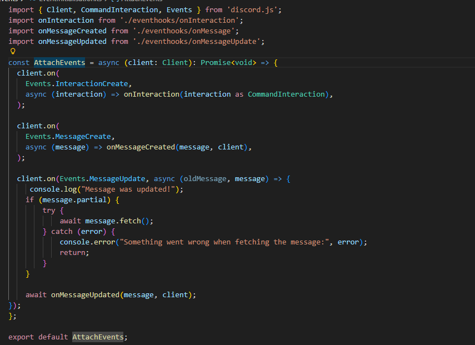The image size is (475, 345).
Task: Click the onMessageUpdated identifier in import line
Action: (72, 42)
